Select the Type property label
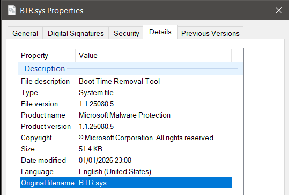Viewport: 289px width, 195px height. click(29, 93)
